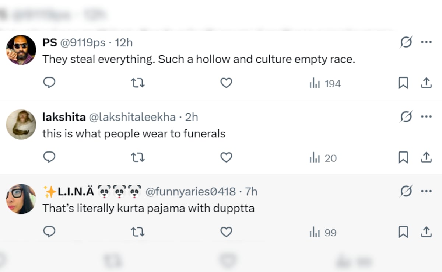Like PS's reply
This screenshot has height=272, width=442.
pos(226,83)
